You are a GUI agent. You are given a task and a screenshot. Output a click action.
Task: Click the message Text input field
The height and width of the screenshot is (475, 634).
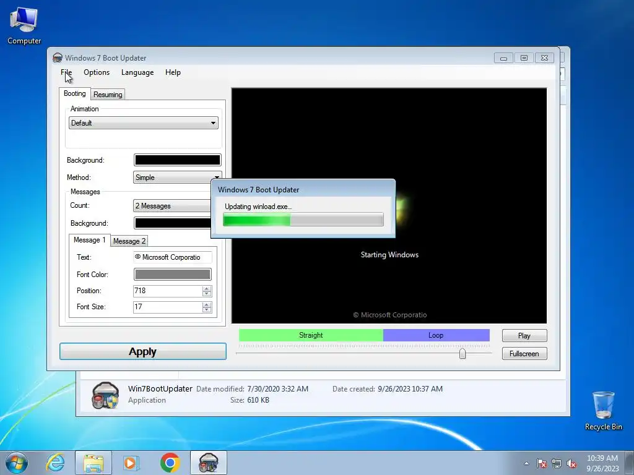[173, 257]
